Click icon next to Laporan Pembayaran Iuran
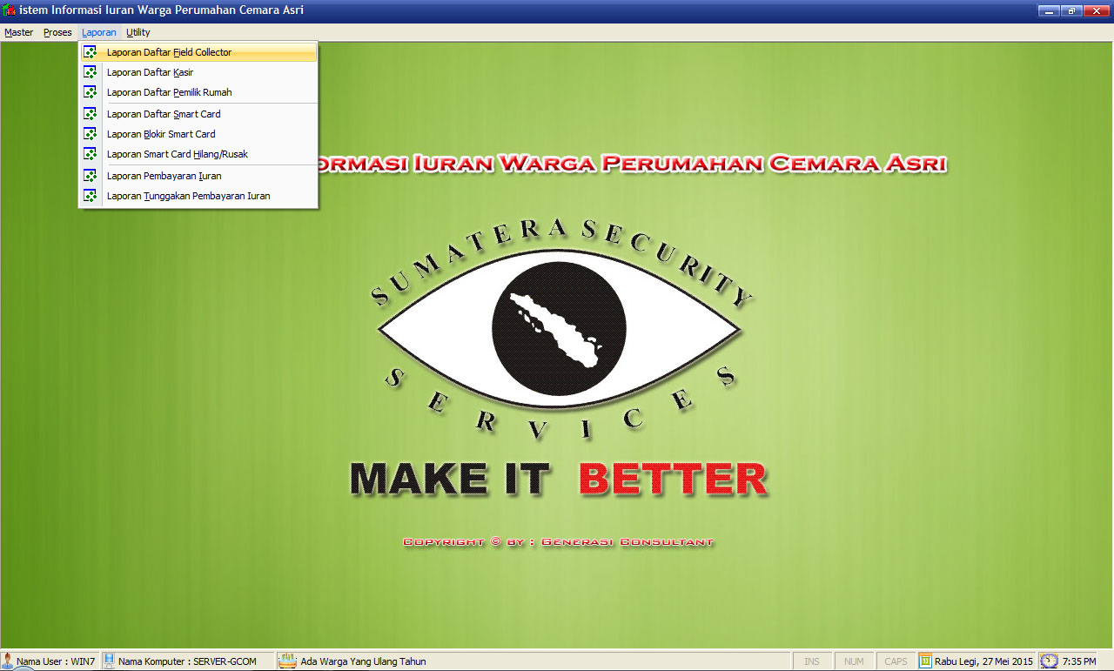Screen dimensions: 1114x671 click(x=90, y=176)
